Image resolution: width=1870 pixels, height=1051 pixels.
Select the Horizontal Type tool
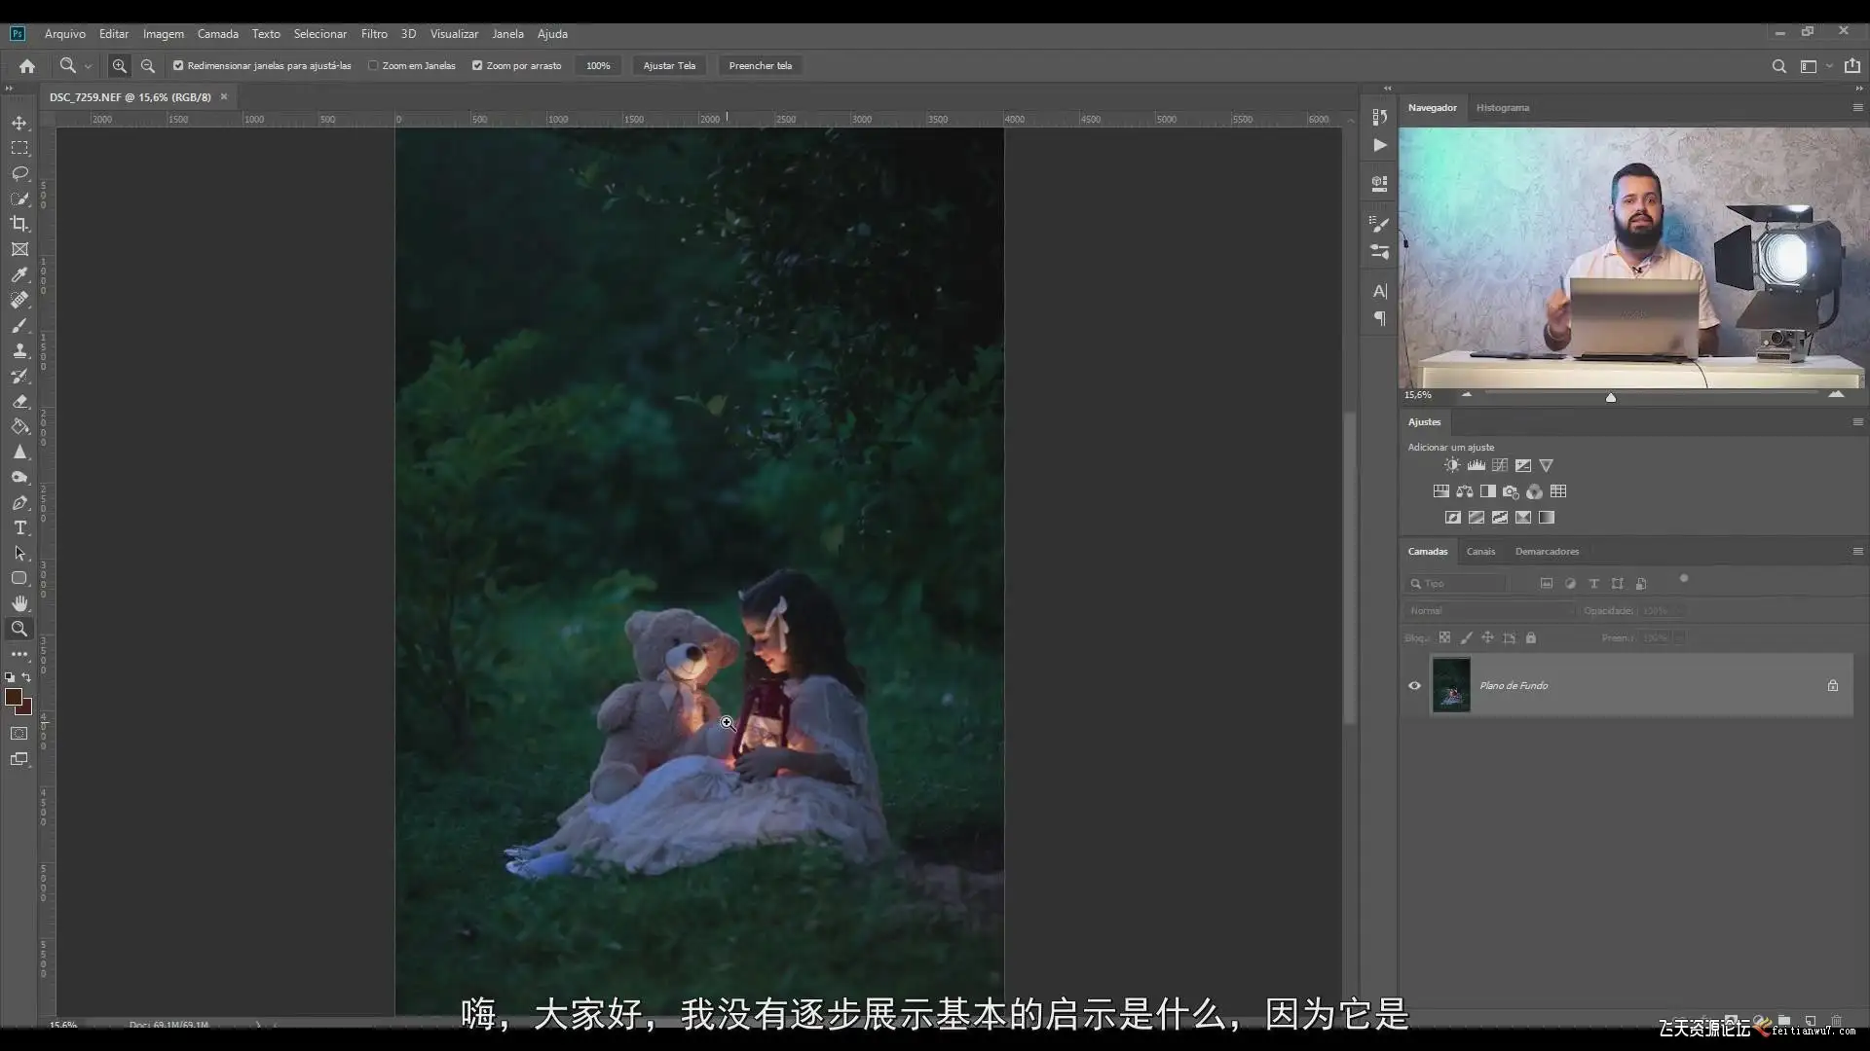pyautogui.click(x=19, y=527)
